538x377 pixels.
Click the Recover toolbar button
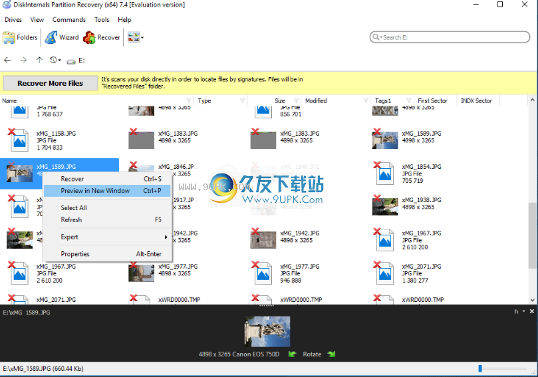(x=102, y=37)
